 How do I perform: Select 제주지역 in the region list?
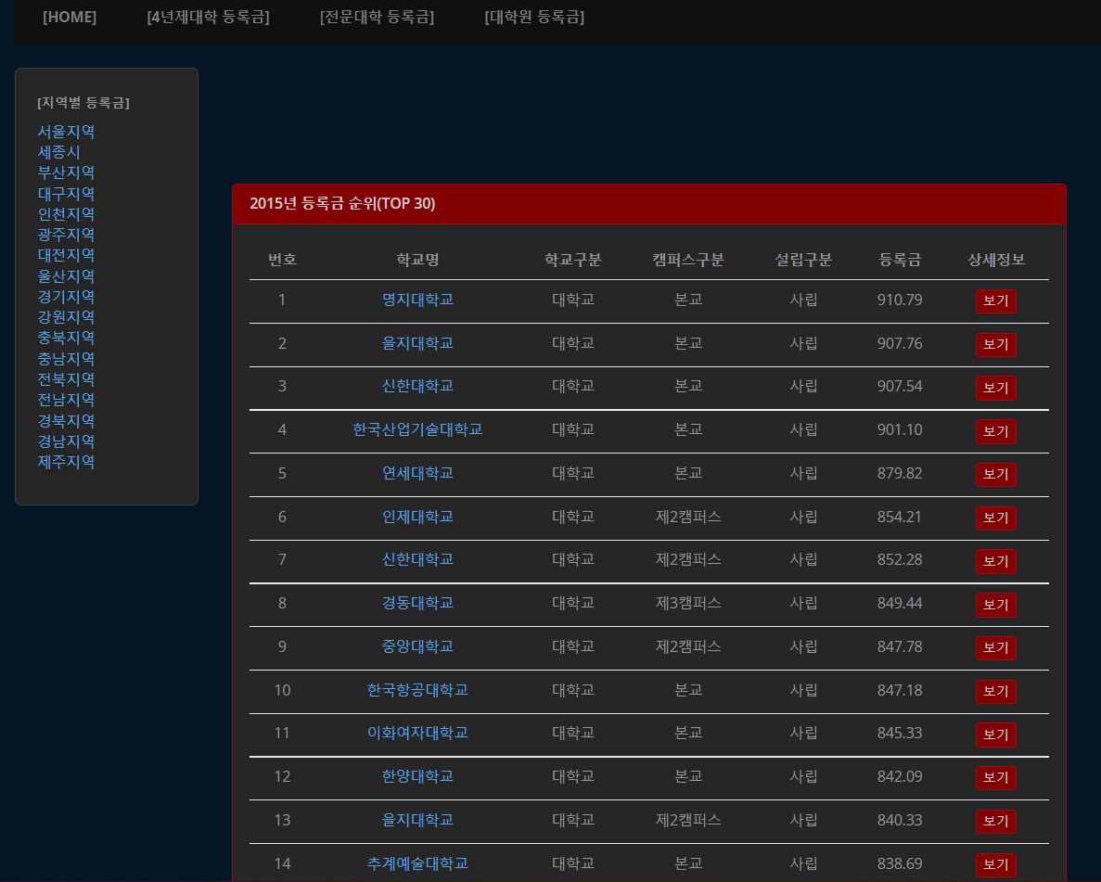66,461
